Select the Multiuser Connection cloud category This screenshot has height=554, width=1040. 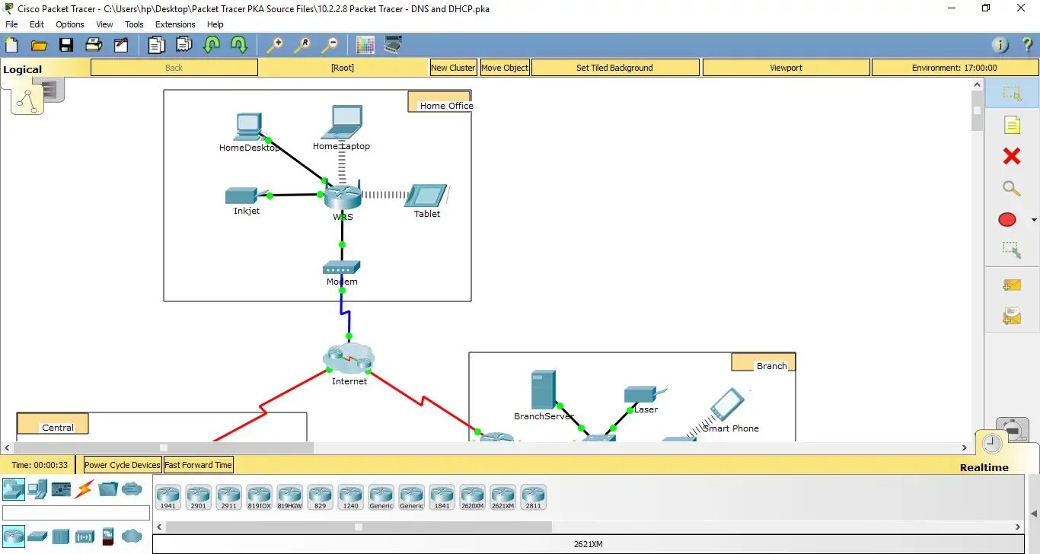(132, 489)
